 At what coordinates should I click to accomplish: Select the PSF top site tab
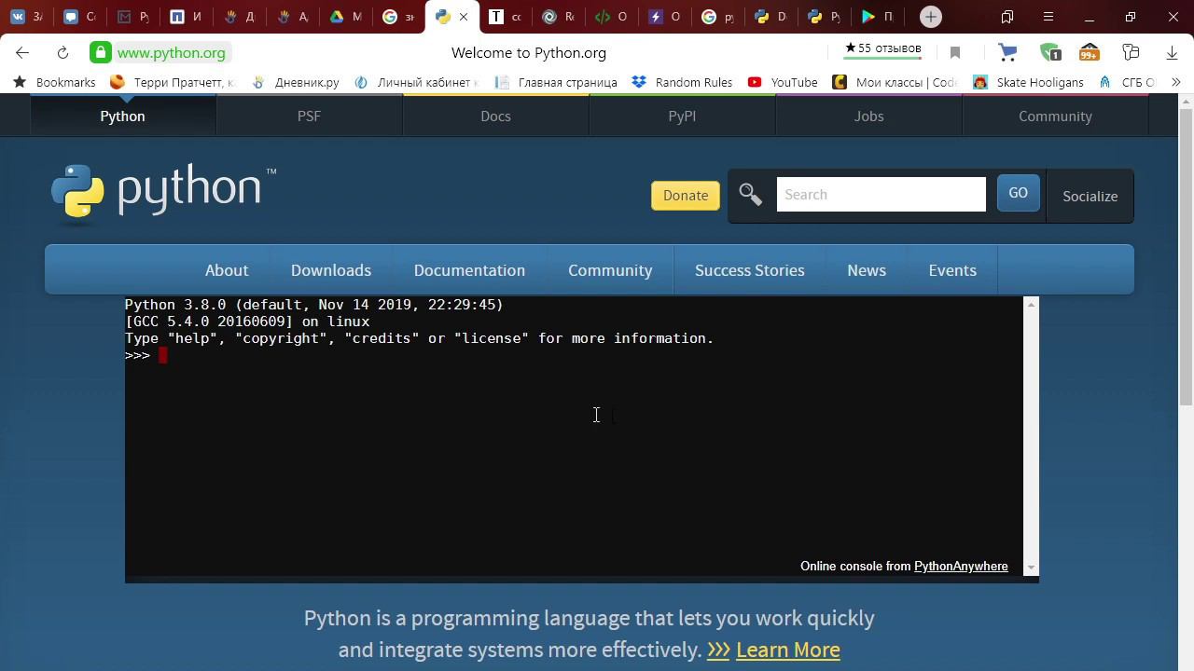coord(309,116)
